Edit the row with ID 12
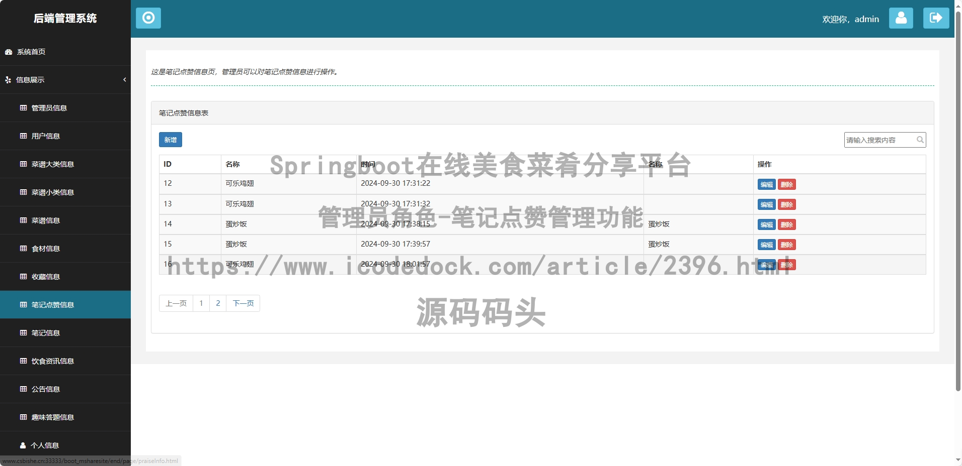Viewport: 962px width, 466px height. tap(766, 184)
